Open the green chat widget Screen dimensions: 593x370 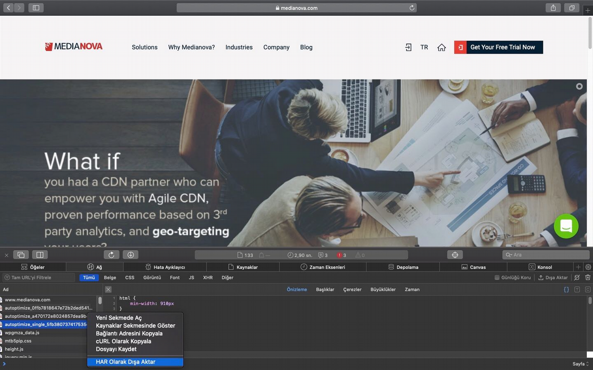pos(566,226)
